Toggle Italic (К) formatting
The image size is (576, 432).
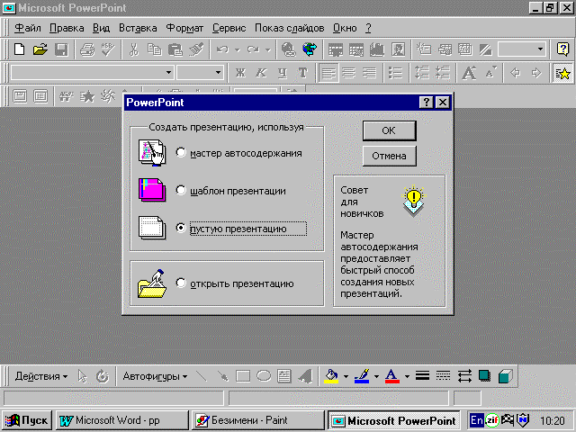pyautogui.click(x=261, y=73)
